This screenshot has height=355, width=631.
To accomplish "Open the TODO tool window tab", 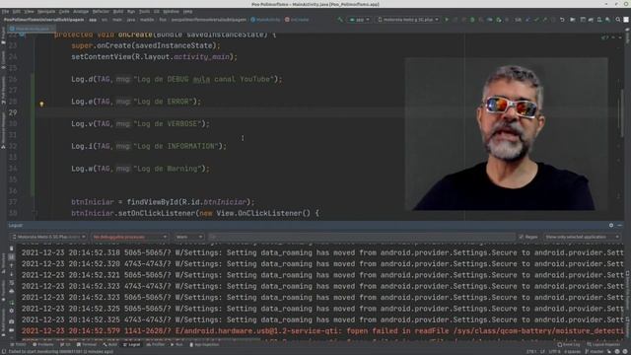I will 18,345.
